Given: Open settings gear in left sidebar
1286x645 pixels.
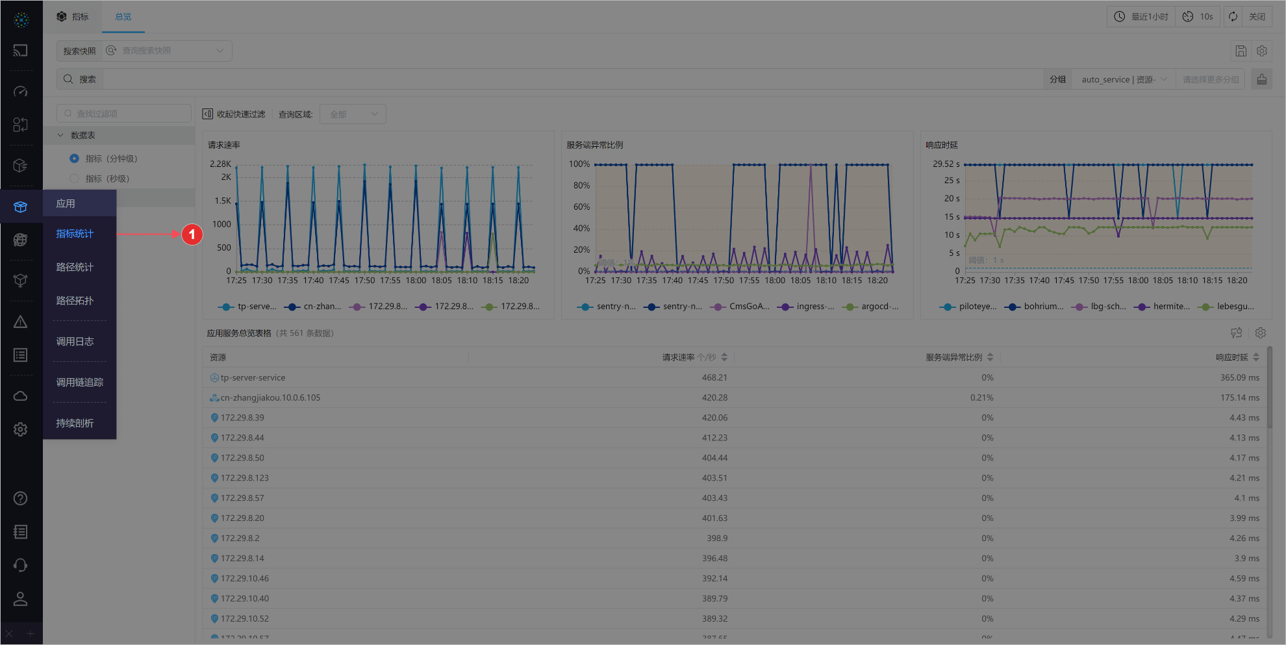Looking at the screenshot, I should 20,429.
